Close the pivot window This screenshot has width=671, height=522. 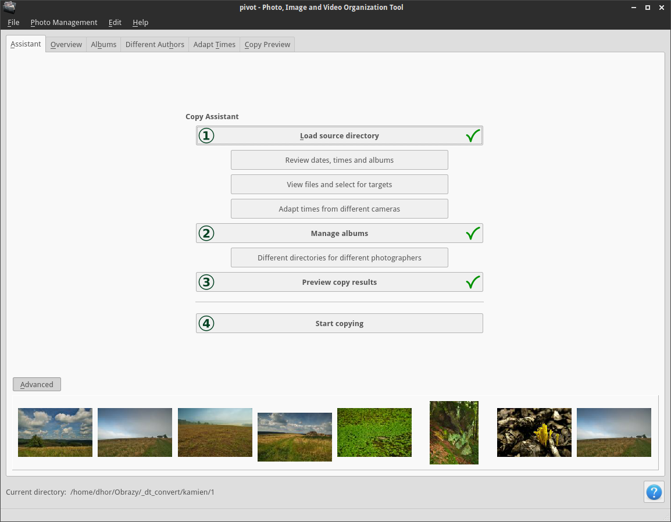click(661, 8)
